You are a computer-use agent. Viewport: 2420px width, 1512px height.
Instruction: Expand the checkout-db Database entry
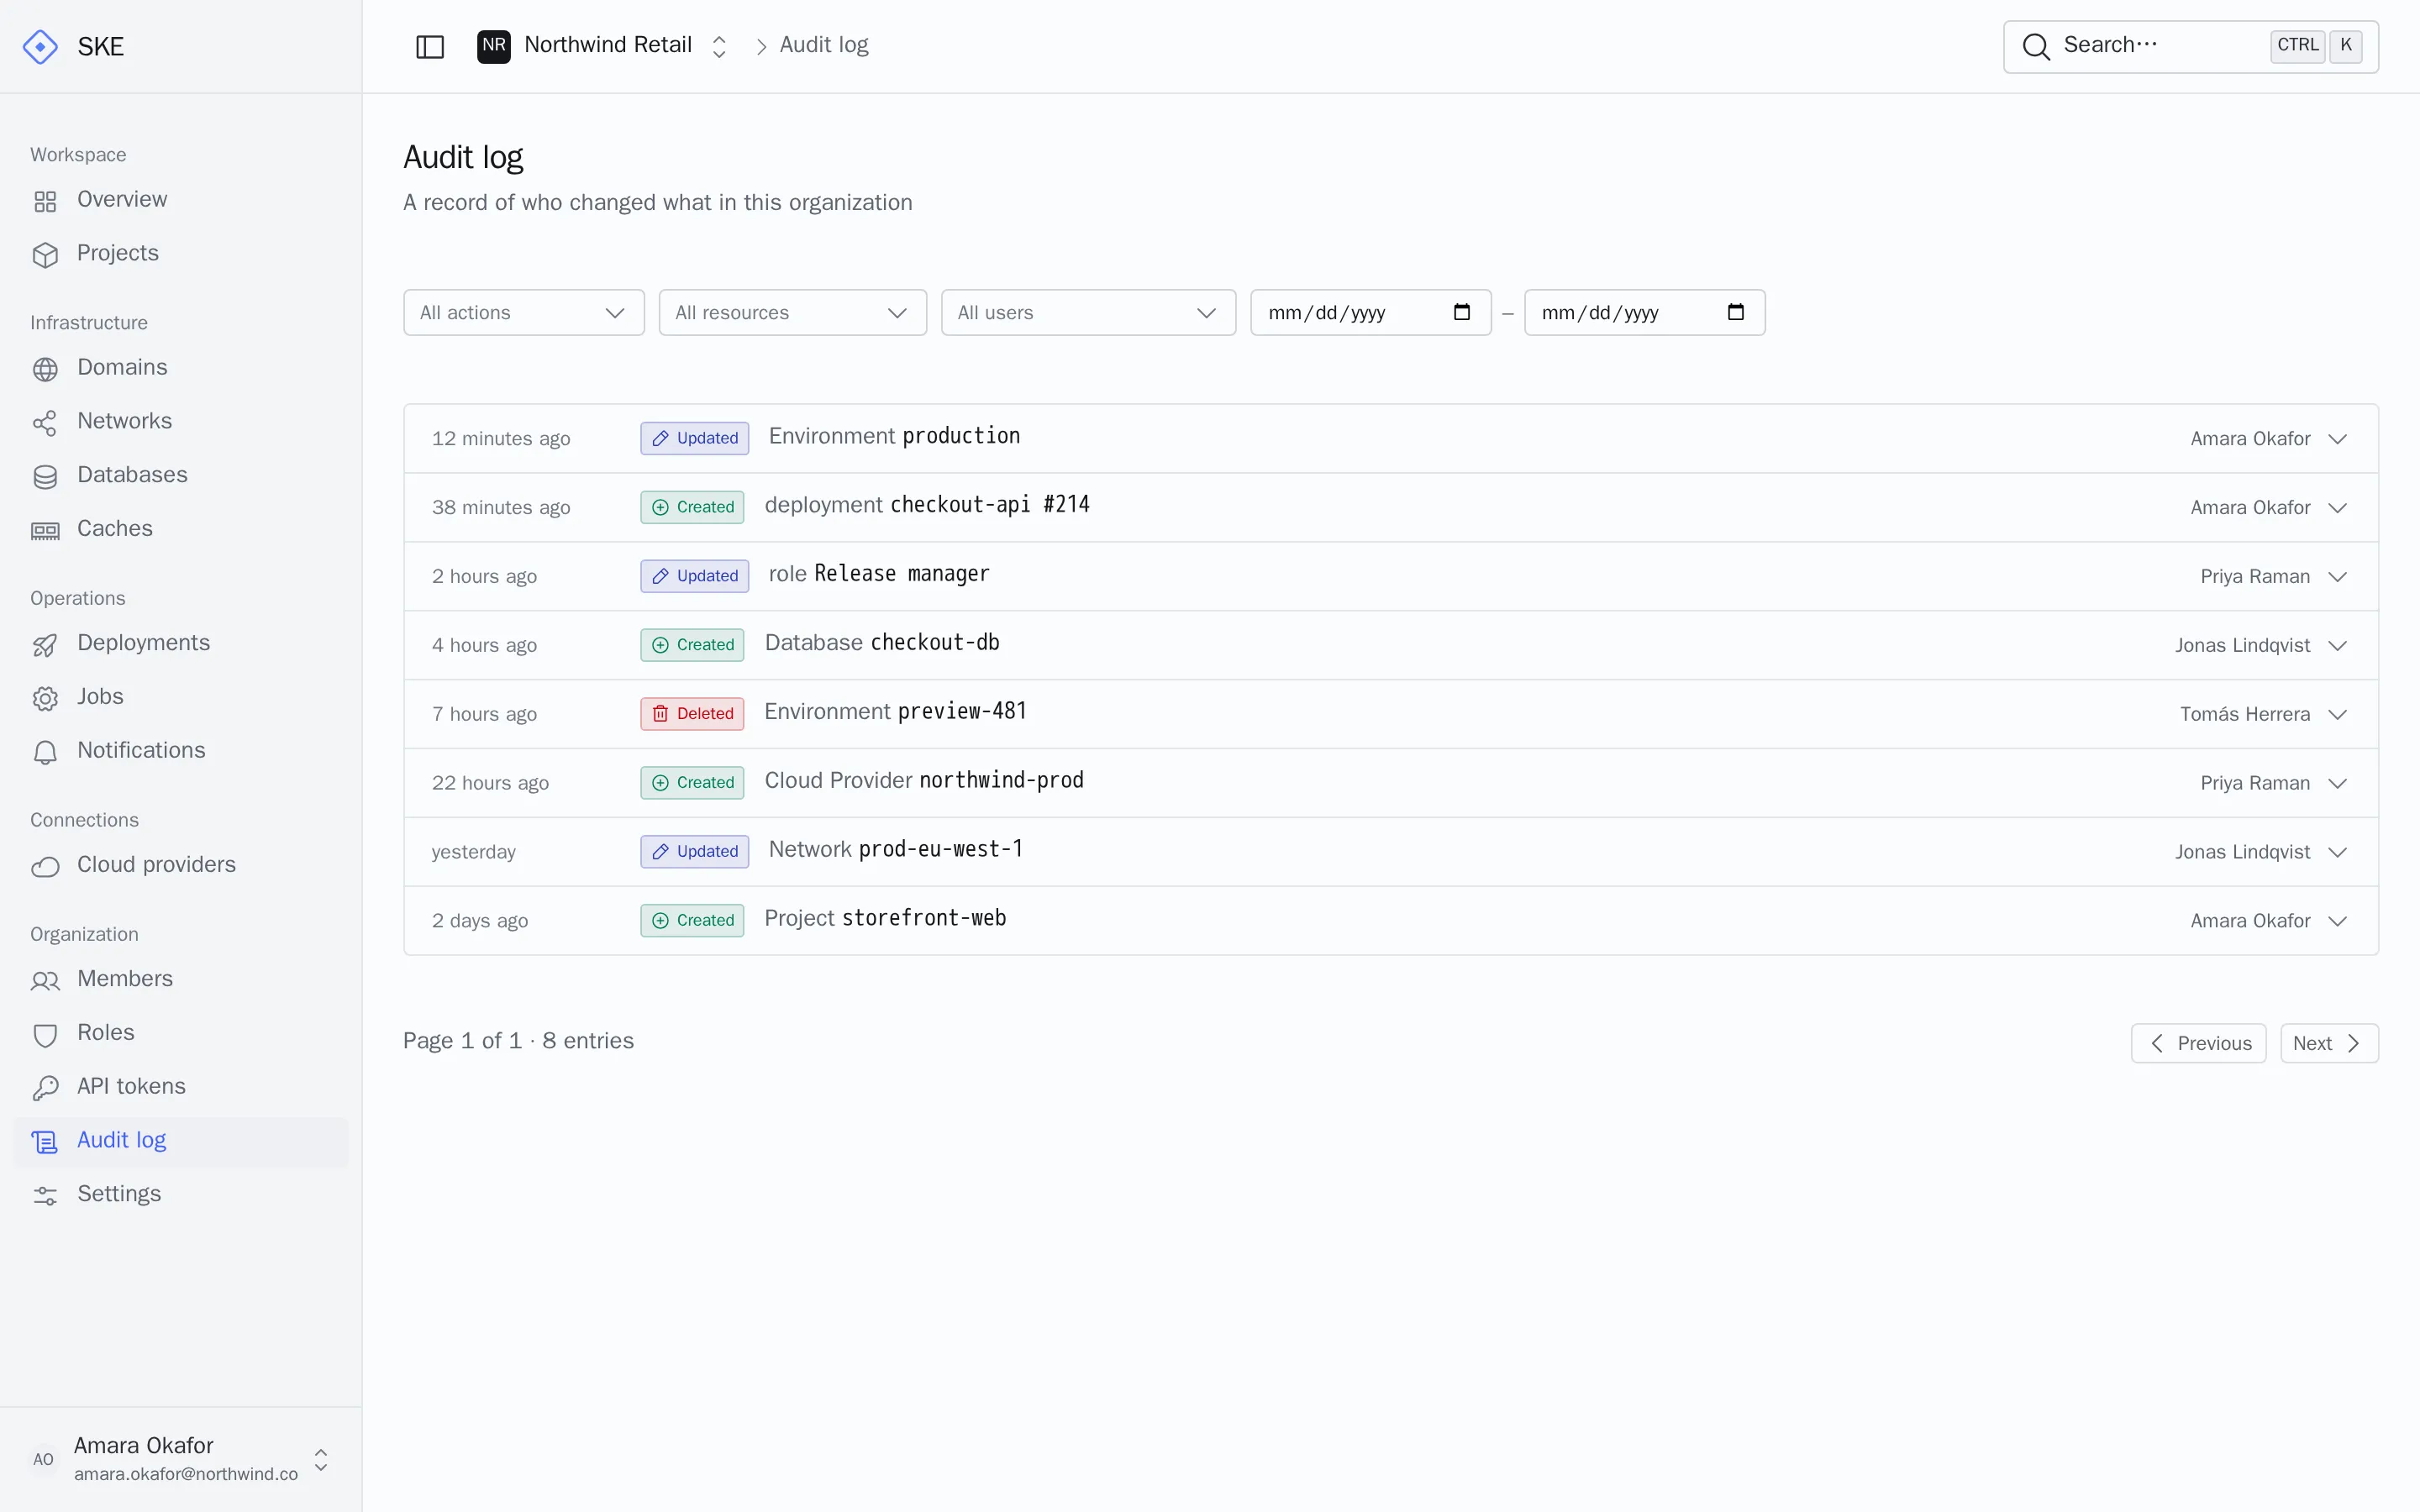pyautogui.click(x=2338, y=646)
